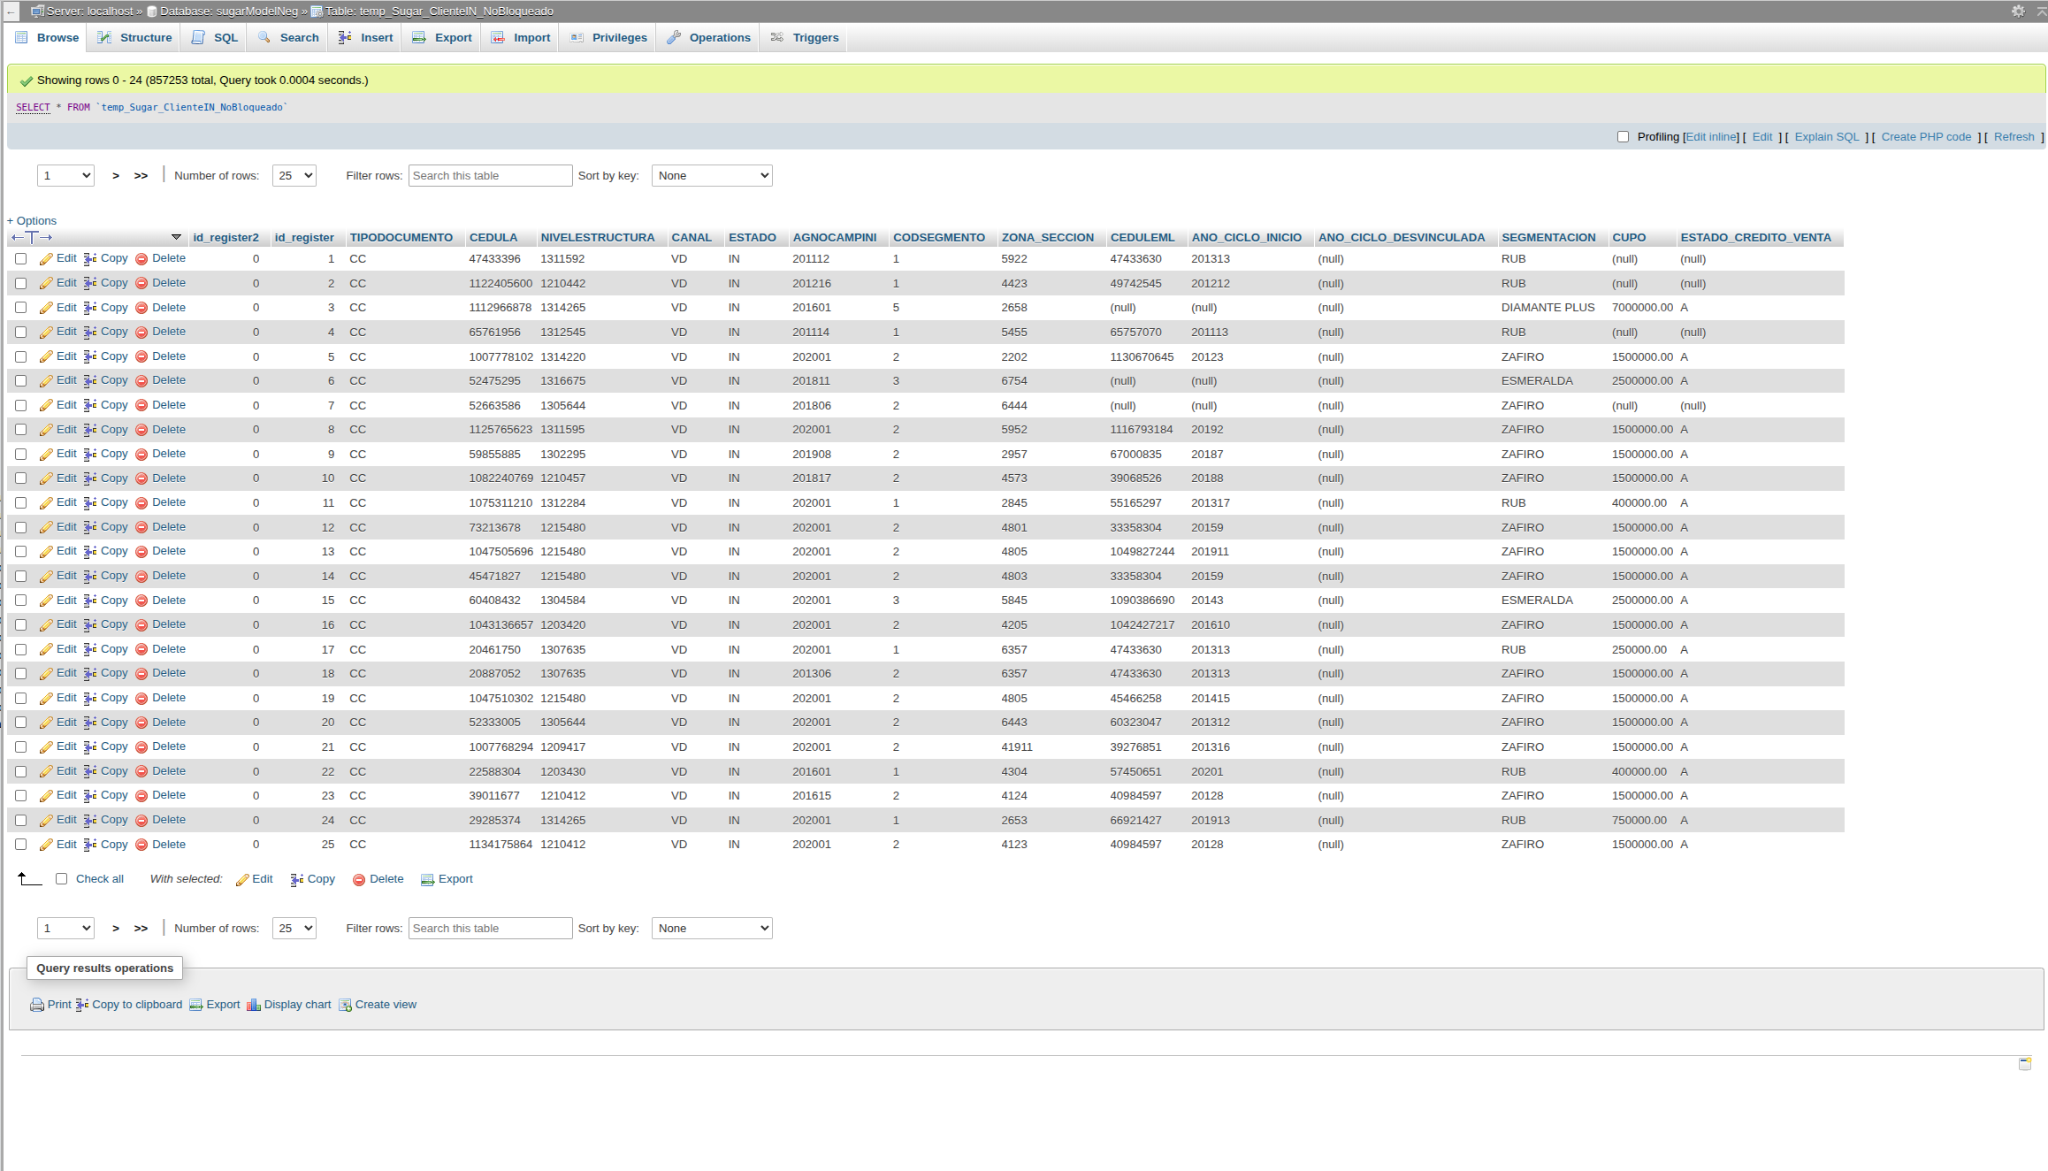Click Display chart icon
The width and height of the screenshot is (2048, 1171).
pos(254,1005)
